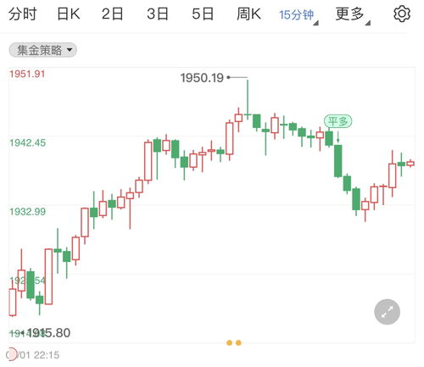Viewport: 424px width, 367px height.
Task: Click the 1951.91 top axis price label
Action: pyautogui.click(x=27, y=74)
